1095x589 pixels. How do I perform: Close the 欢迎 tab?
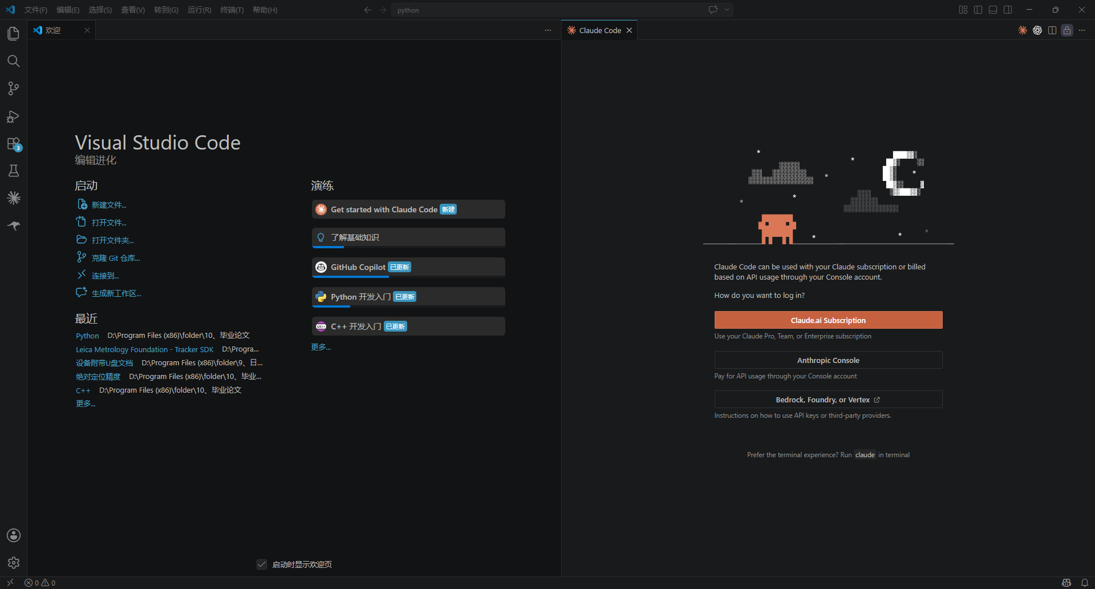pyautogui.click(x=87, y=30)
